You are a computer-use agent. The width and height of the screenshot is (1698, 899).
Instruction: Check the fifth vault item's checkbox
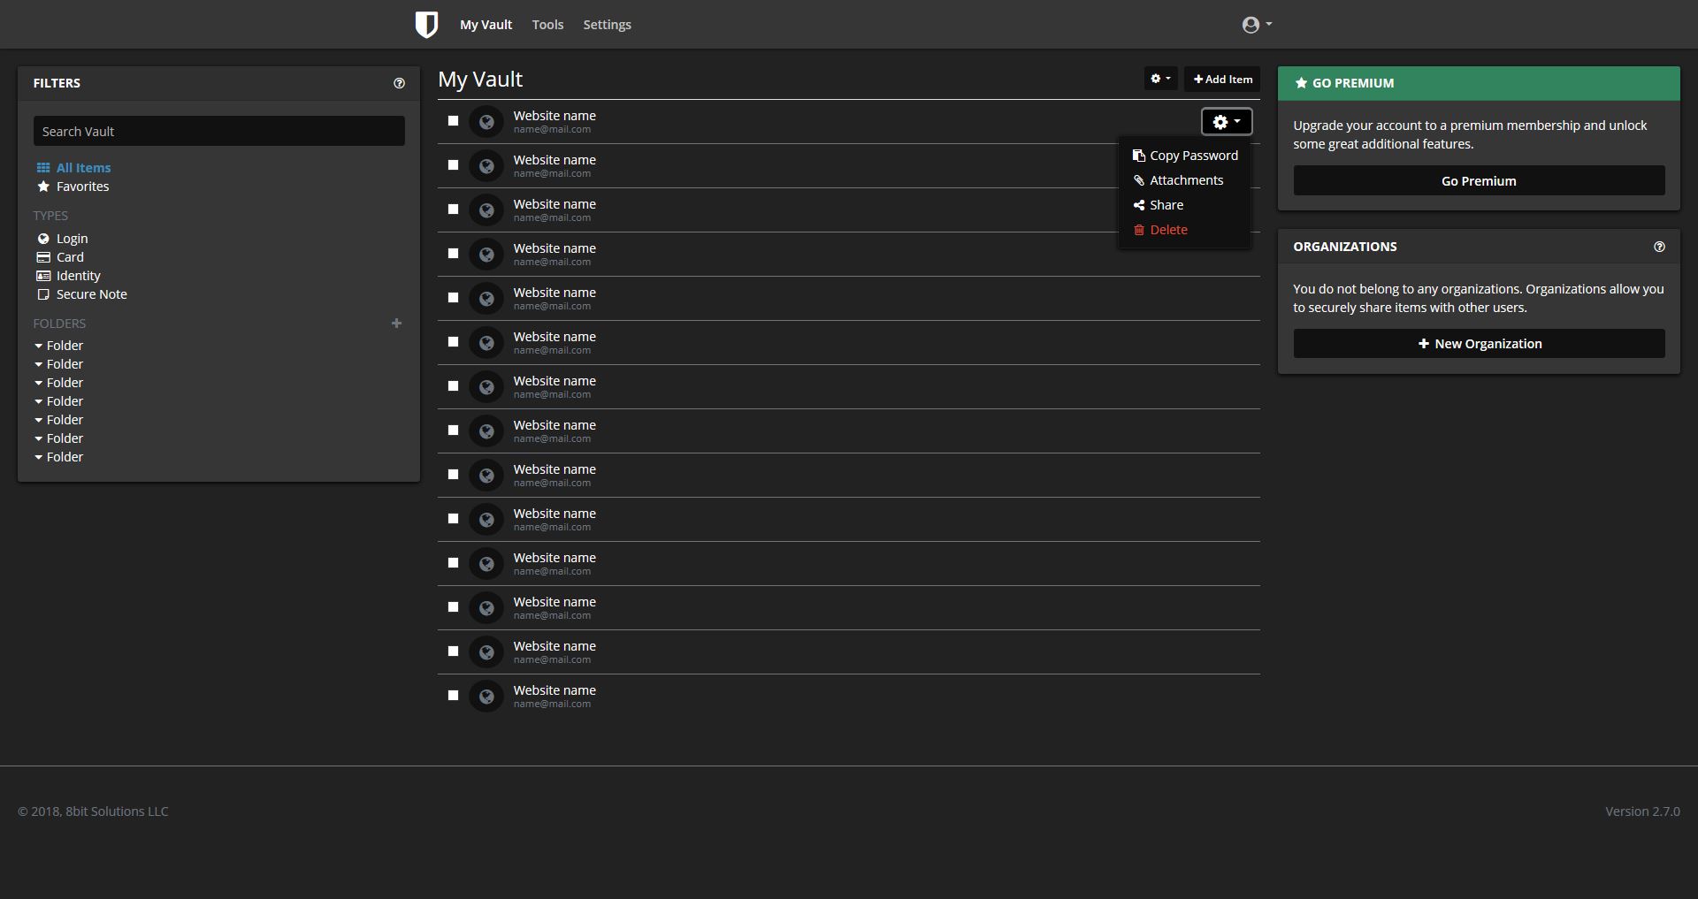[453, 297]
